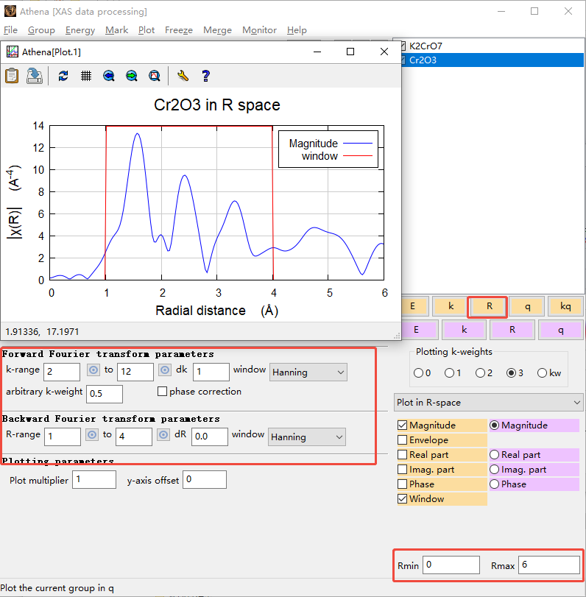
Task: Open plot configuration wrench icon
Action: pos(183,76)
